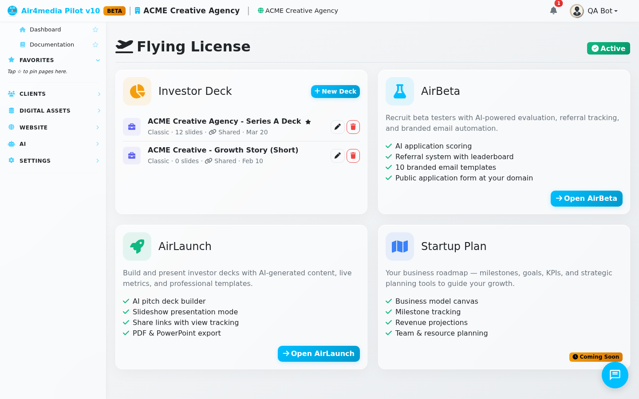This screenshot has width=639, height=399.
Task: Open Documentation in the sidebar
Action: point(52,45)
